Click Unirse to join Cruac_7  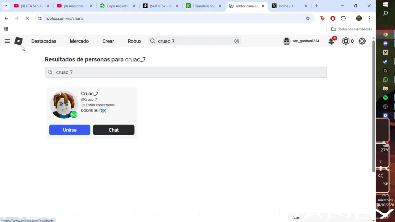pos(70,130)
